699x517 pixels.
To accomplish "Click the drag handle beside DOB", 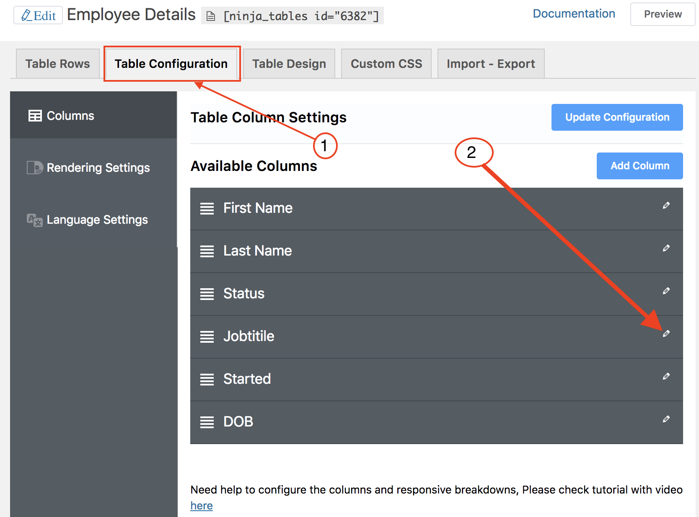I will 207,421.
